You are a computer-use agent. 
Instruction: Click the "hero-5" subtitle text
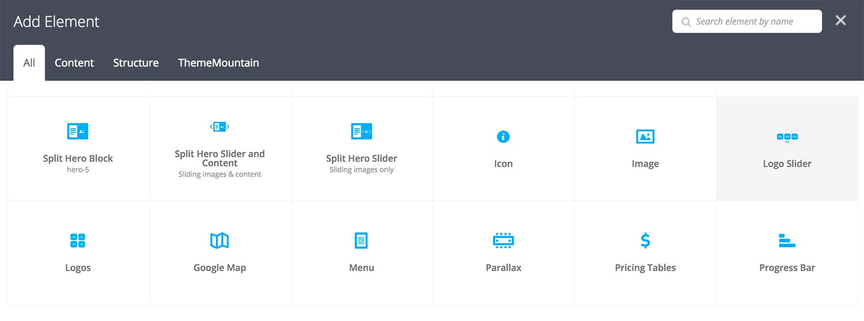[x=78, y=170]
